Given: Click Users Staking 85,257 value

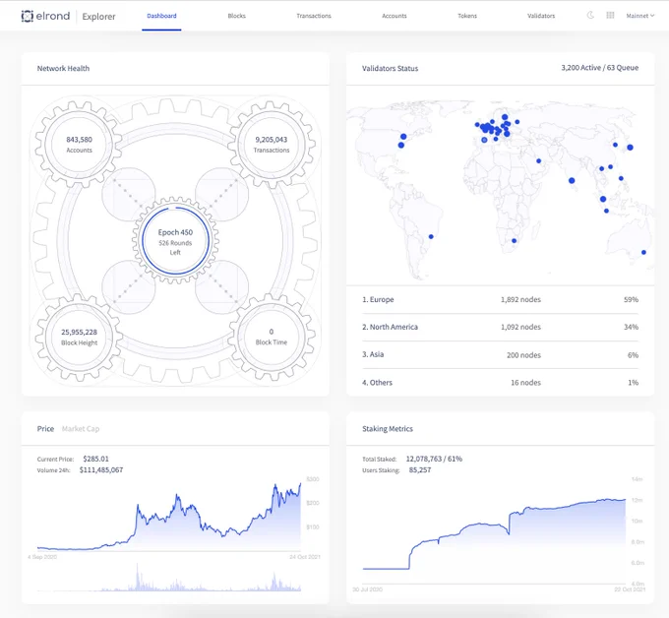Looking at the screenshot, I should click(x=420, y=470).
